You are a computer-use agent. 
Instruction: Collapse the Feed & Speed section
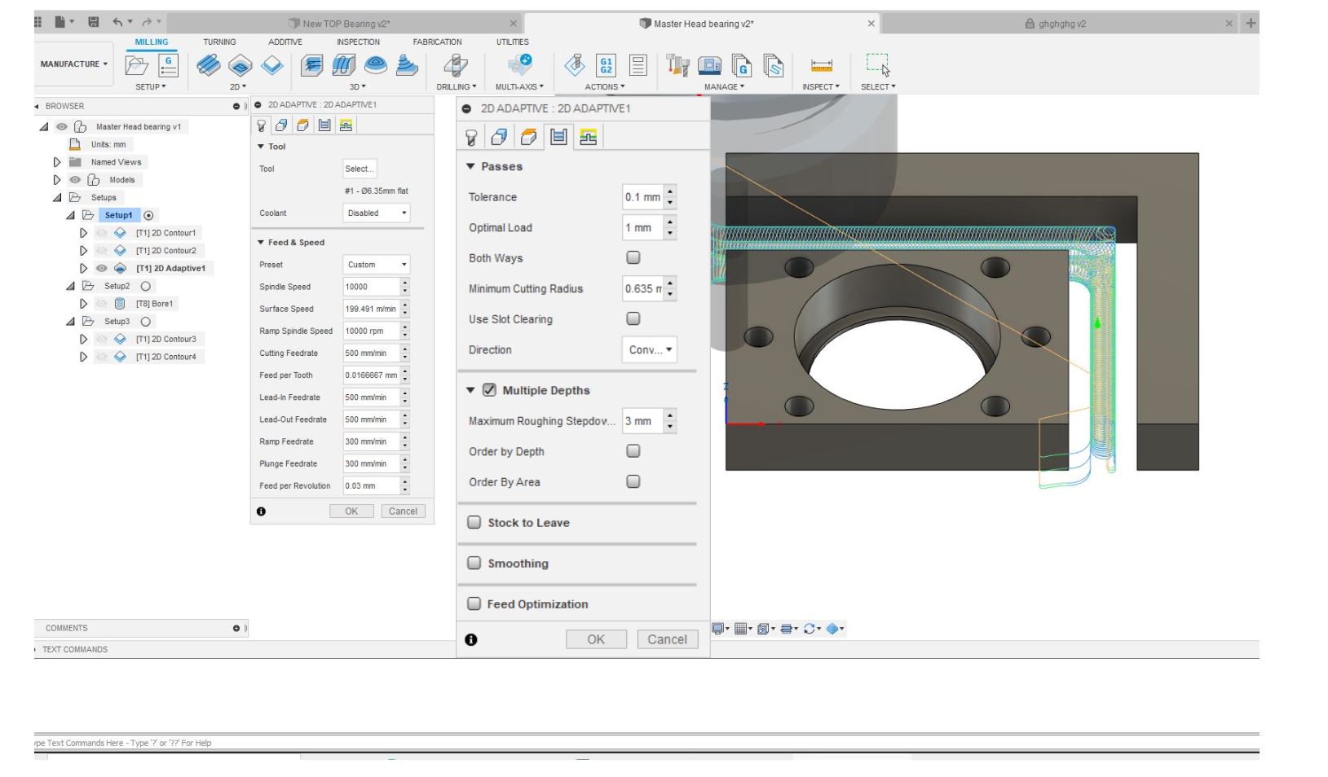(261, 243)
